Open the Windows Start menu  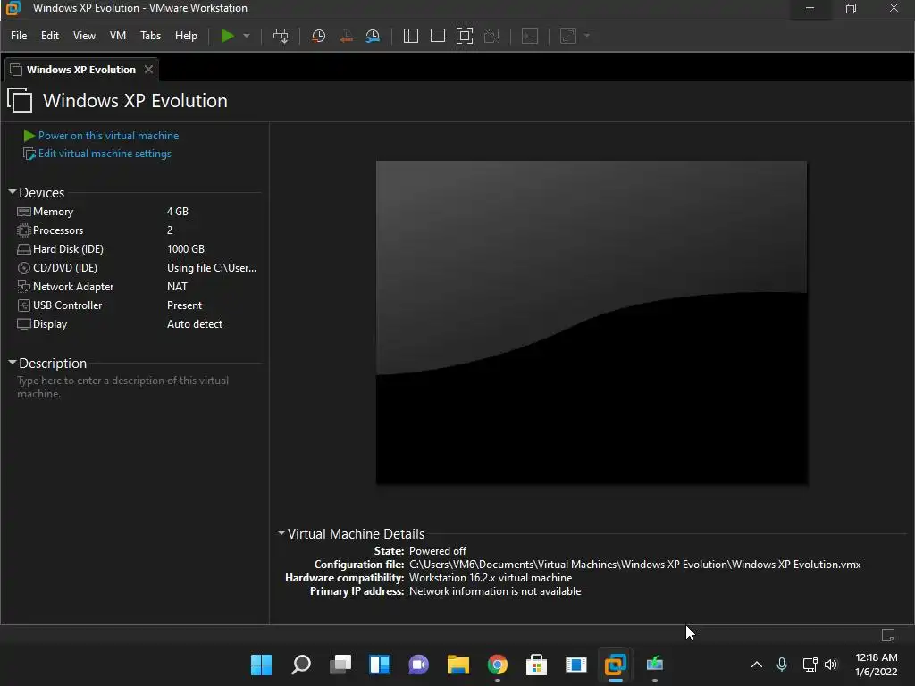coord(262,665)
